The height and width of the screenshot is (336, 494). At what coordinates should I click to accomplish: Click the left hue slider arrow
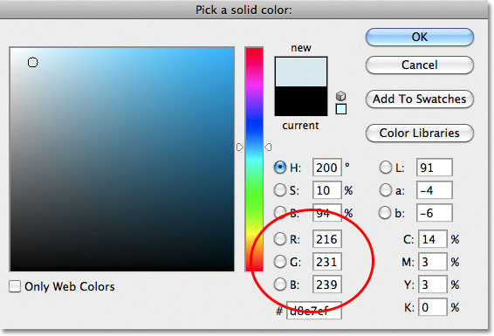click(239, 147)
